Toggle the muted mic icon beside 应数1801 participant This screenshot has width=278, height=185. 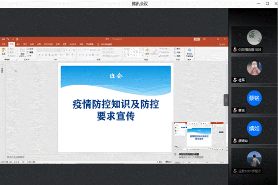click(x=235, y=171)
